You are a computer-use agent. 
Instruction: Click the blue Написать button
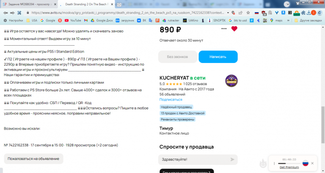coord(218,57)
